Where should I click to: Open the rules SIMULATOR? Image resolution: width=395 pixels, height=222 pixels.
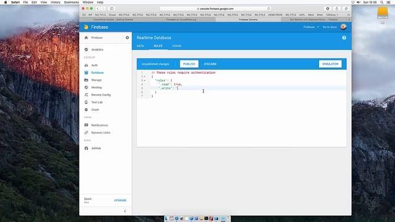coord(330,64)
